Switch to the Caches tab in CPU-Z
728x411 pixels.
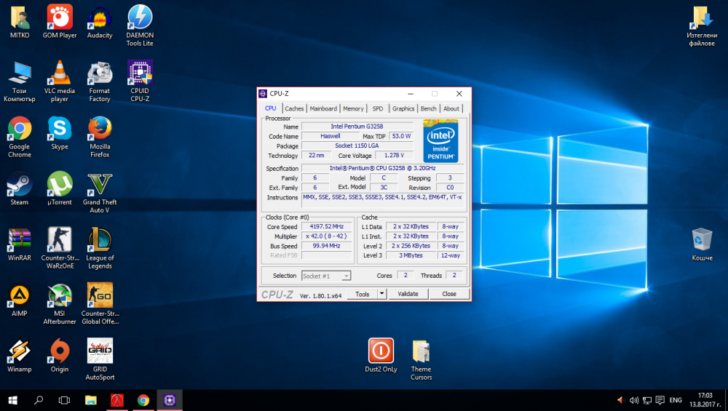(294, 108)
